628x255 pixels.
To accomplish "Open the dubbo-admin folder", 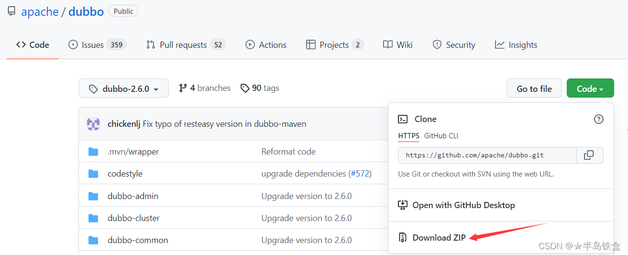I will [133, 196].
